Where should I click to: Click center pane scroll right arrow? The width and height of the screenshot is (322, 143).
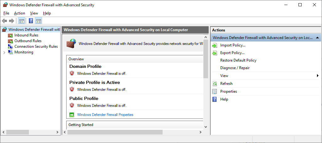[x=201, y=132]
